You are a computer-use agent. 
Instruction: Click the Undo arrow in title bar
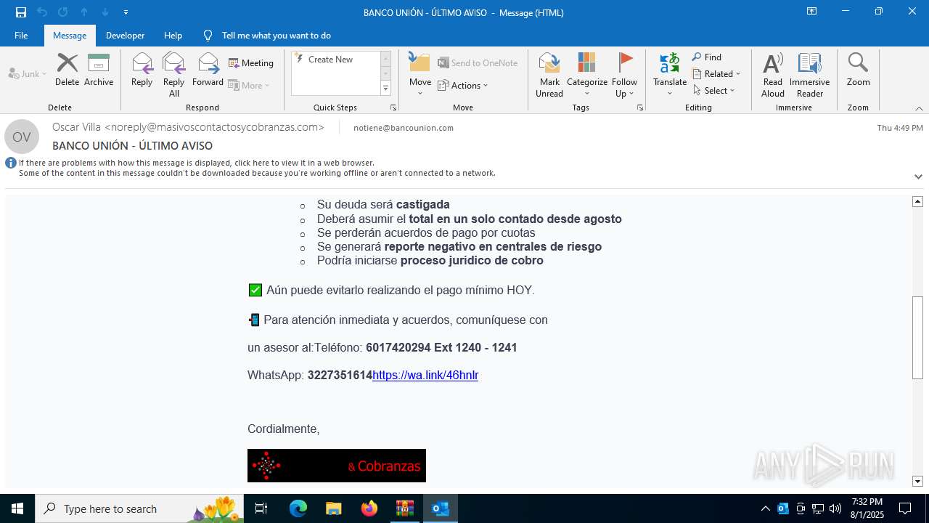[x=42, y=12]
